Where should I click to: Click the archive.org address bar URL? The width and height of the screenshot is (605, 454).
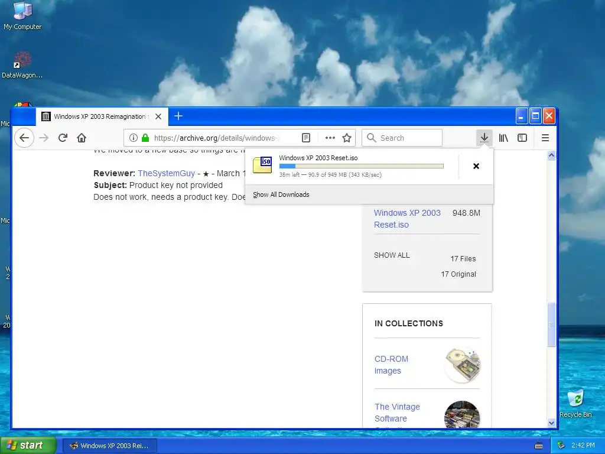tap(215, 138)
